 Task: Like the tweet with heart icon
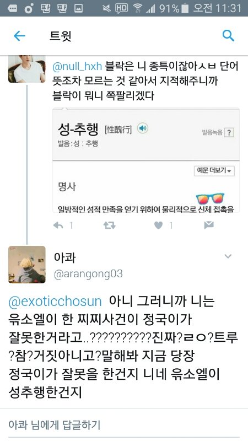pos(159,225)
